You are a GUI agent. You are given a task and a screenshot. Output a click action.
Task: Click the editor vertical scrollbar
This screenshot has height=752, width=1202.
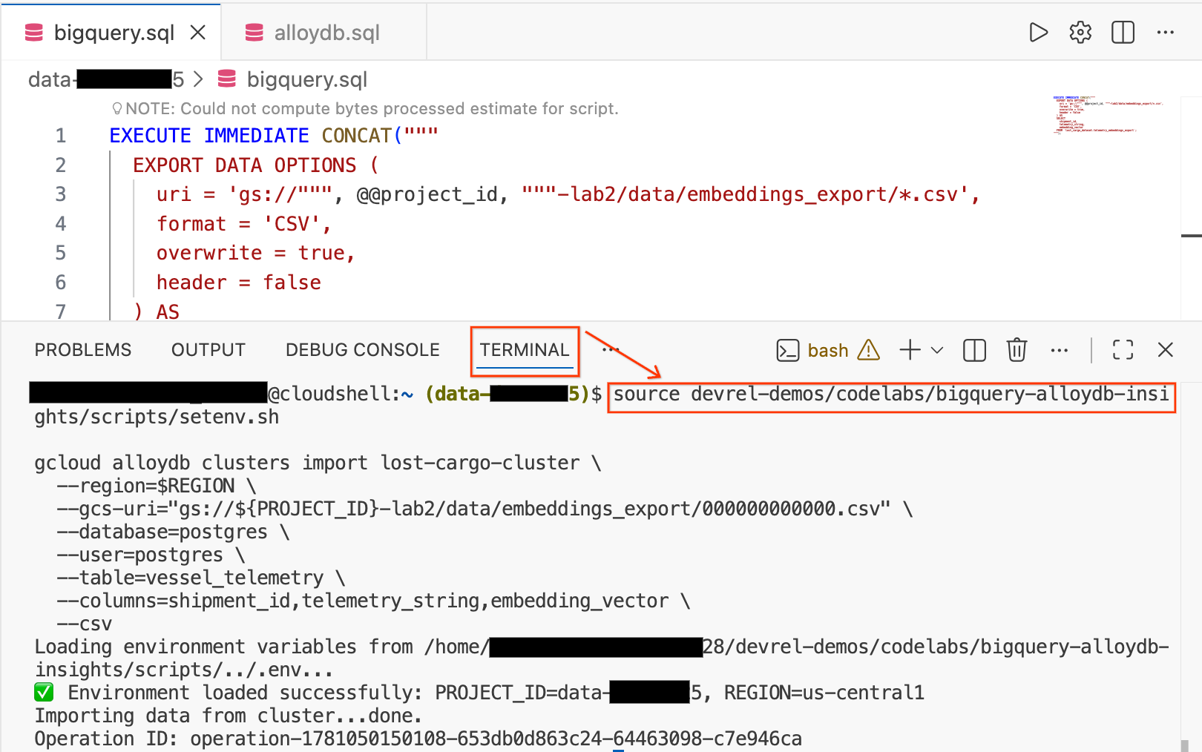pos(1191,208)
